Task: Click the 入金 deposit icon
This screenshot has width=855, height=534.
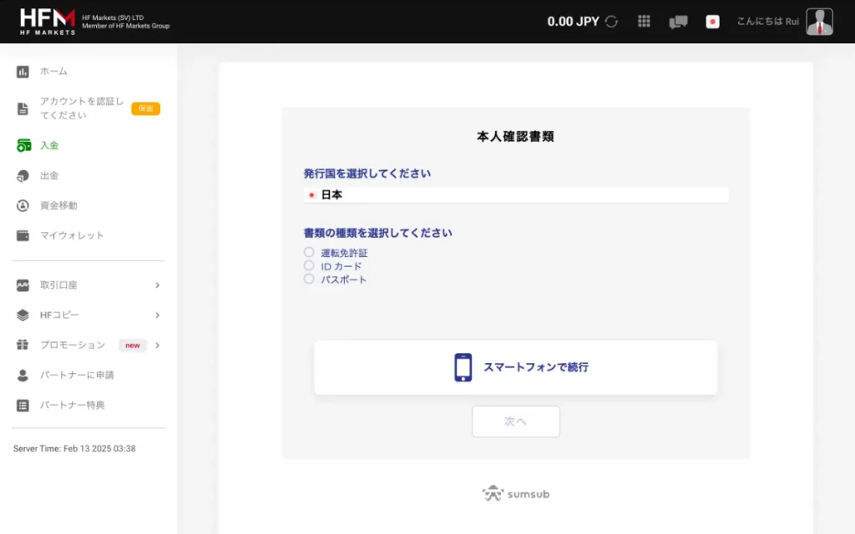Action: 23,145
